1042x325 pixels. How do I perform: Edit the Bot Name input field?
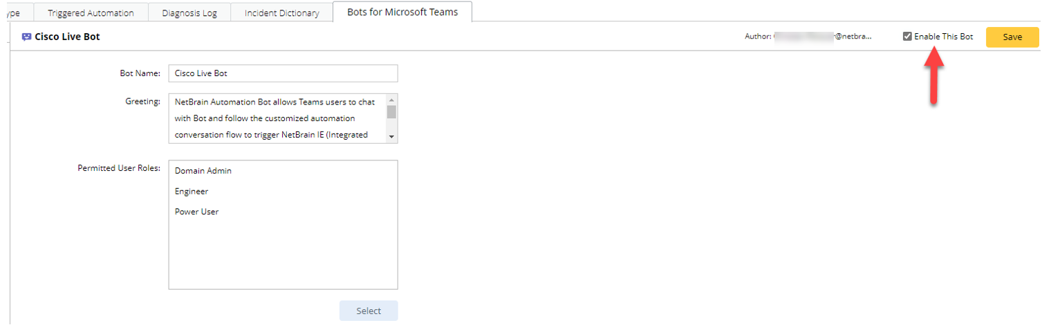(x=283, y=73)
